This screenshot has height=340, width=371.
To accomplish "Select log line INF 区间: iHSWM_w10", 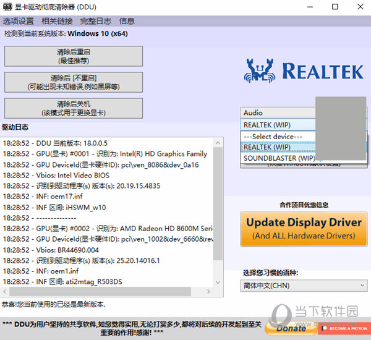I will tap(54, 207).
